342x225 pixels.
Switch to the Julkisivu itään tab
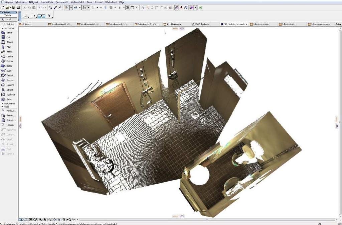(292, 24)
